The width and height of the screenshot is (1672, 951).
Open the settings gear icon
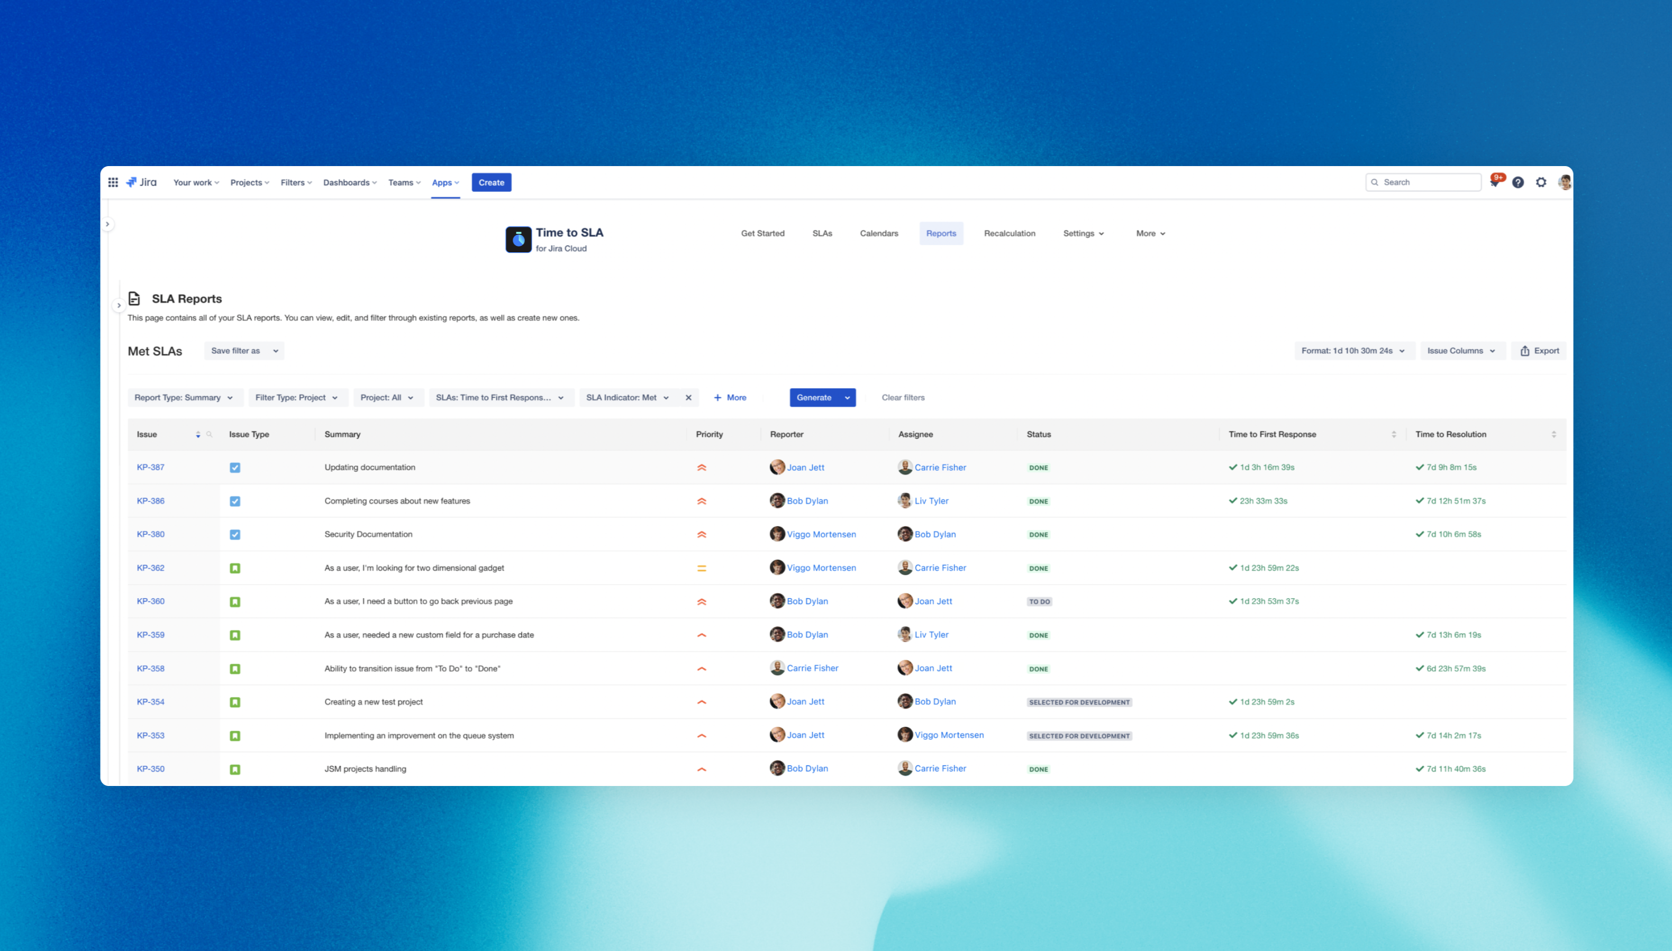[1541, 182]
